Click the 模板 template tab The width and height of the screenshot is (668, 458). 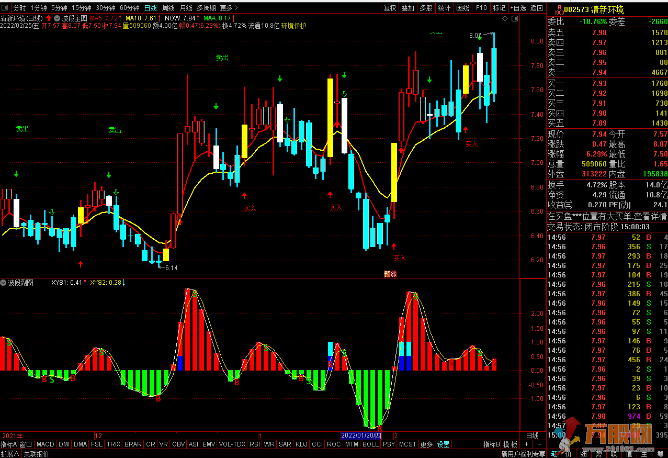pyautogui.click(x=510, y=444)
